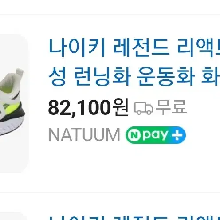Click the 나이키 brand word in first title
The height and width of the screenshot is (220, 220).
(x=77, y=48)
